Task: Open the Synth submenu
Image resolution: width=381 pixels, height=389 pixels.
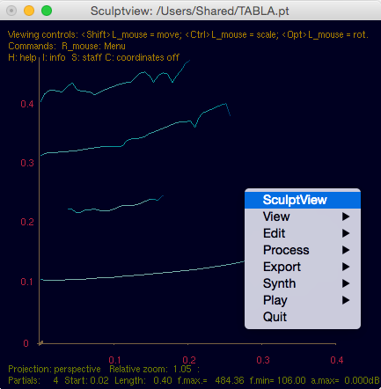Action: (303, 283)
